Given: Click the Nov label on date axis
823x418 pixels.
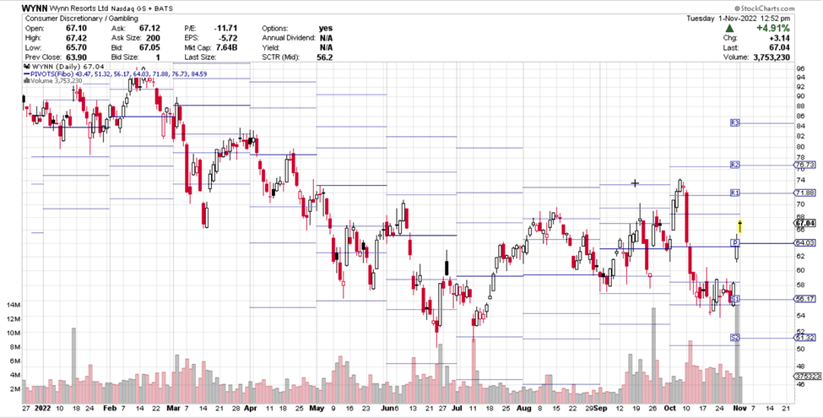Looking at the screenshot, I should (741, 408).
